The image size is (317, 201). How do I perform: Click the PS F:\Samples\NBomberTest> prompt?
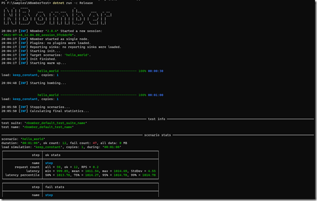tap(26, 3)
